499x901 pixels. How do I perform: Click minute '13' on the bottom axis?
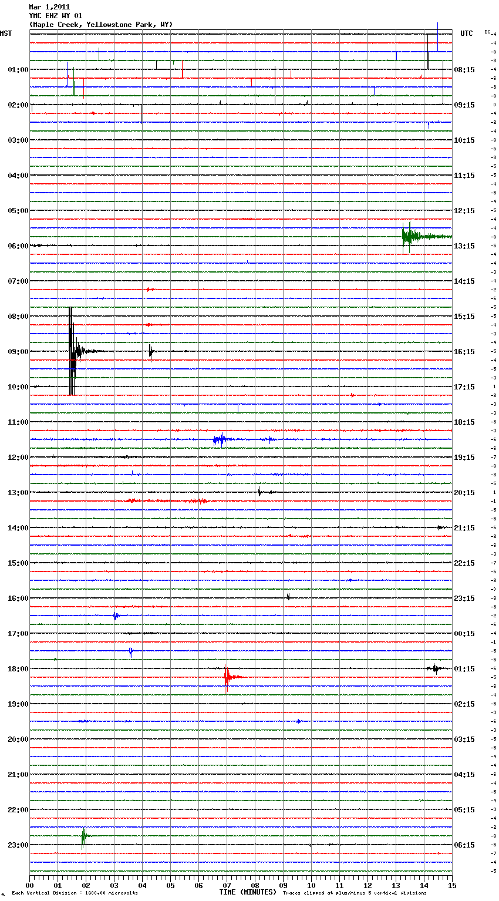tap(396, 885)
